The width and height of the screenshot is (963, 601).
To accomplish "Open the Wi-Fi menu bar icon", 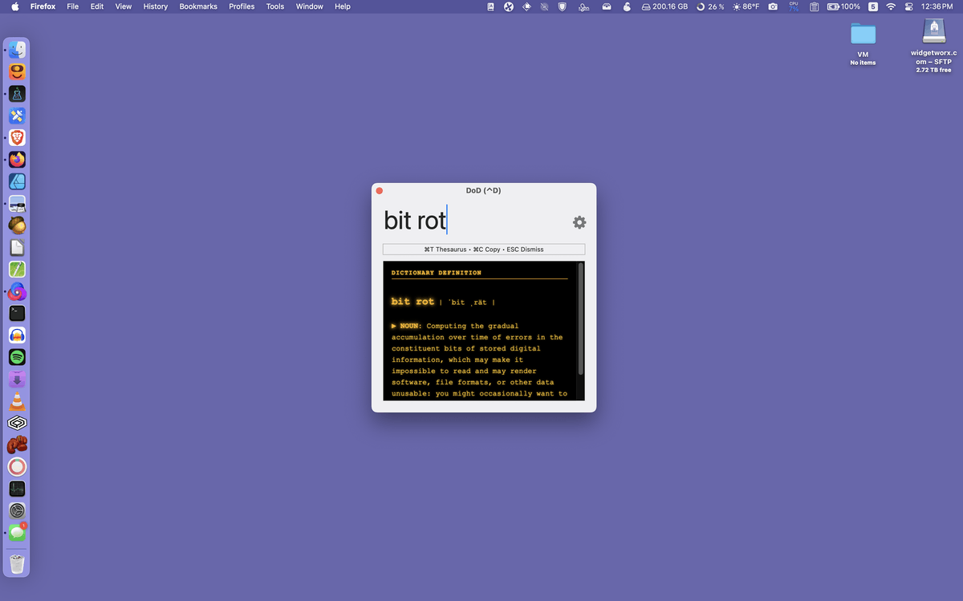I will tap(890, 6).
